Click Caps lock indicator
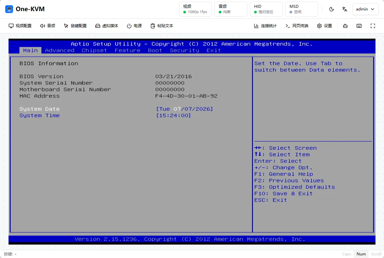 pyautogui.click(x=347, y=254)
